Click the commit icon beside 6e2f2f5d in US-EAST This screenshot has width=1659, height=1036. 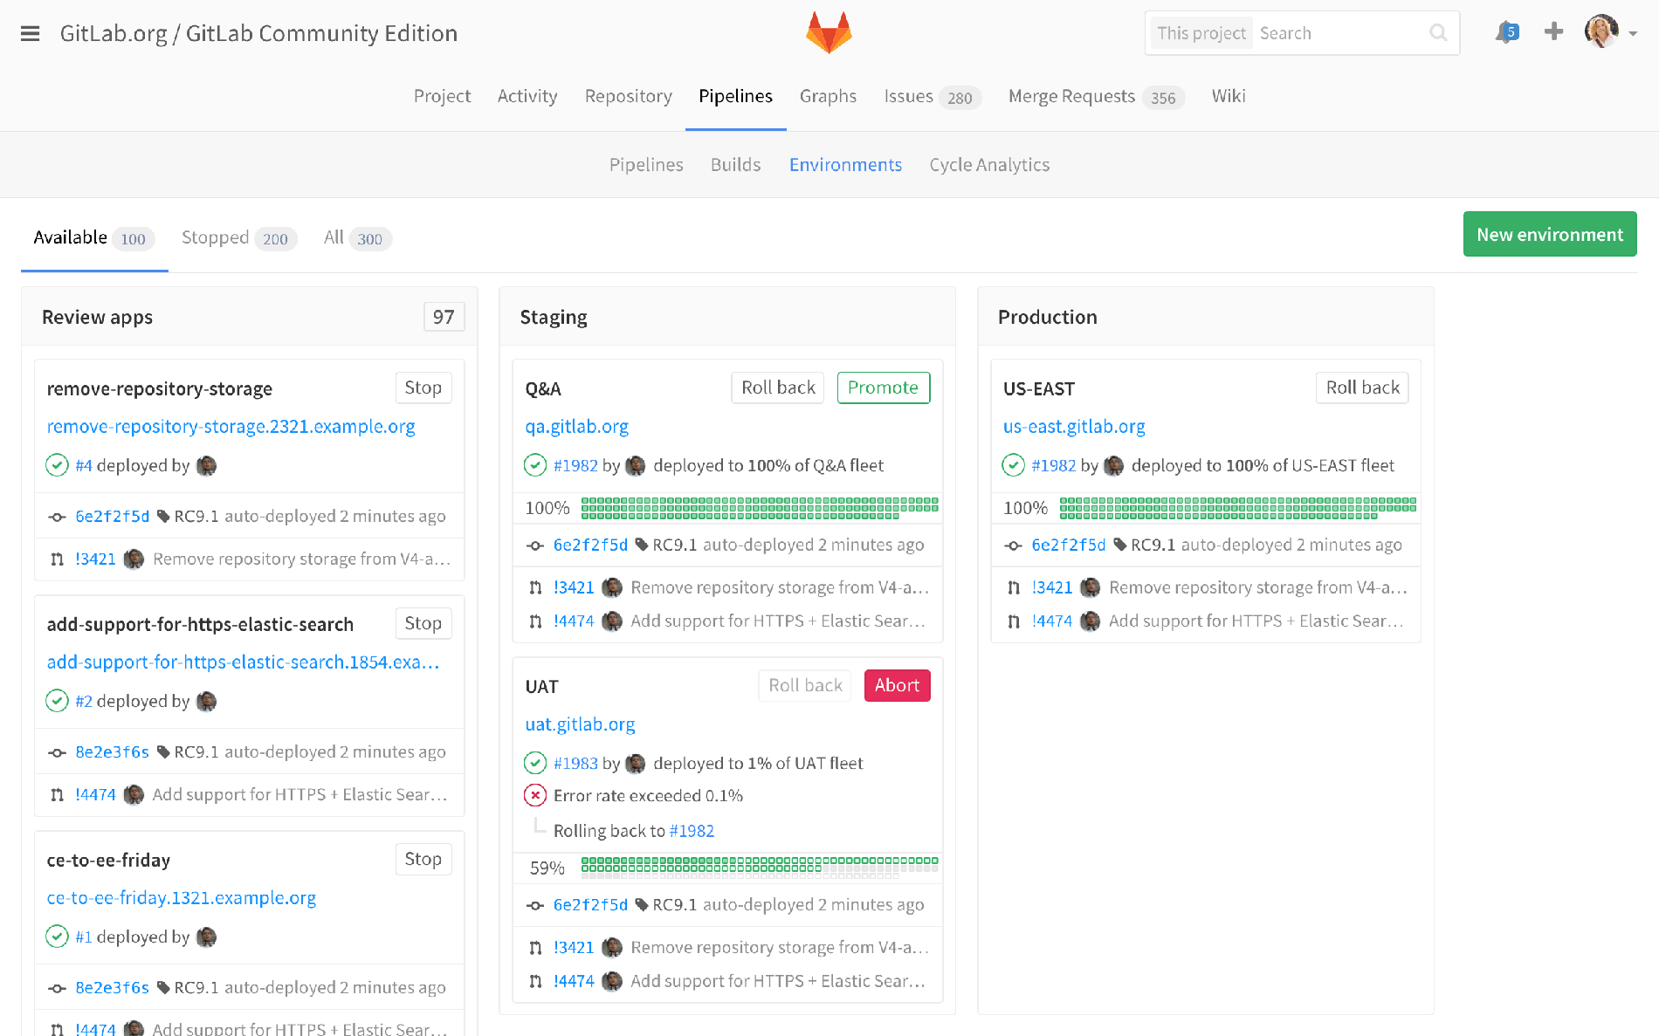(1013, 545)
